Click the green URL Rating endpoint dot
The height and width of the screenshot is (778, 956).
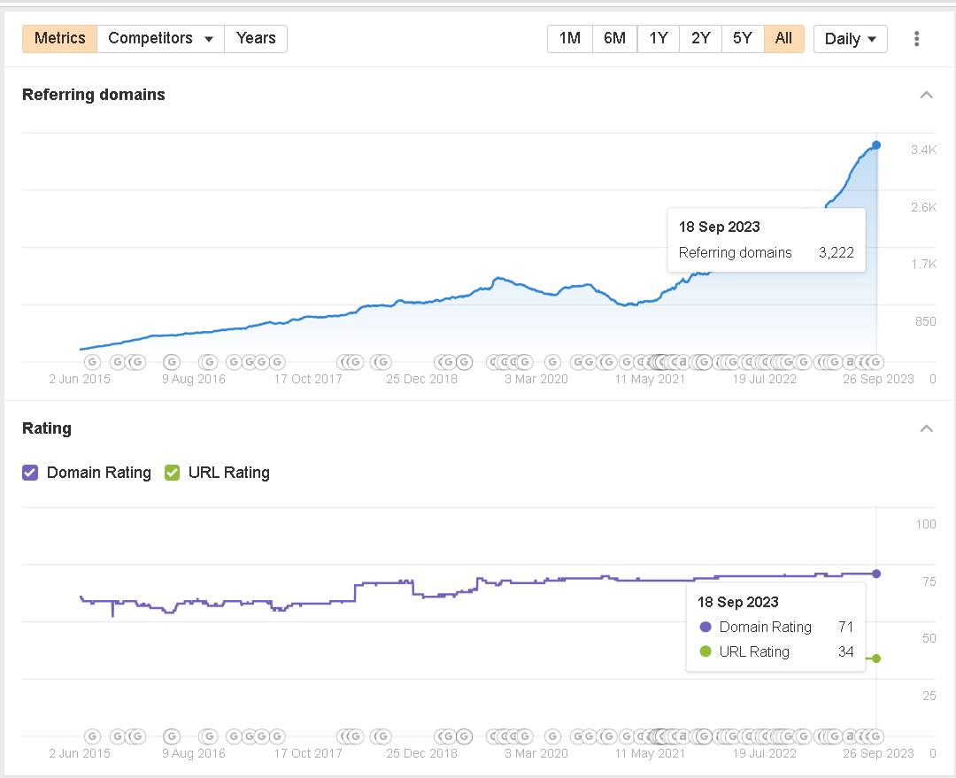876,659
